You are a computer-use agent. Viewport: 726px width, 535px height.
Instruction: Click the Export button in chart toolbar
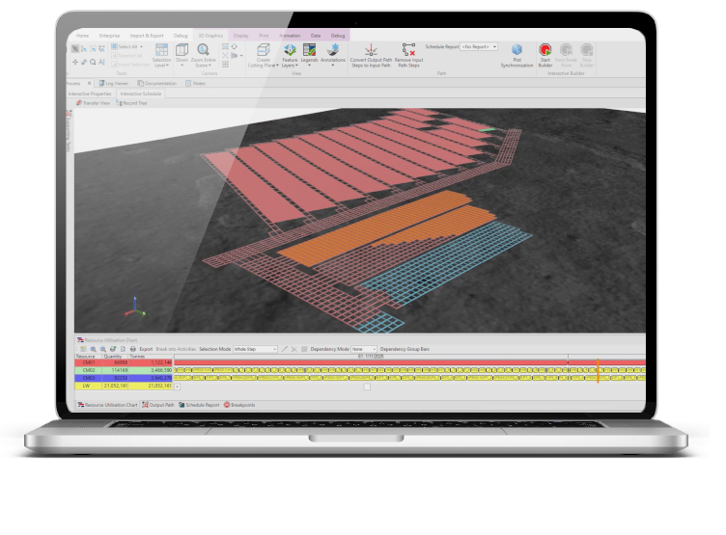click(x=146, y=349)
